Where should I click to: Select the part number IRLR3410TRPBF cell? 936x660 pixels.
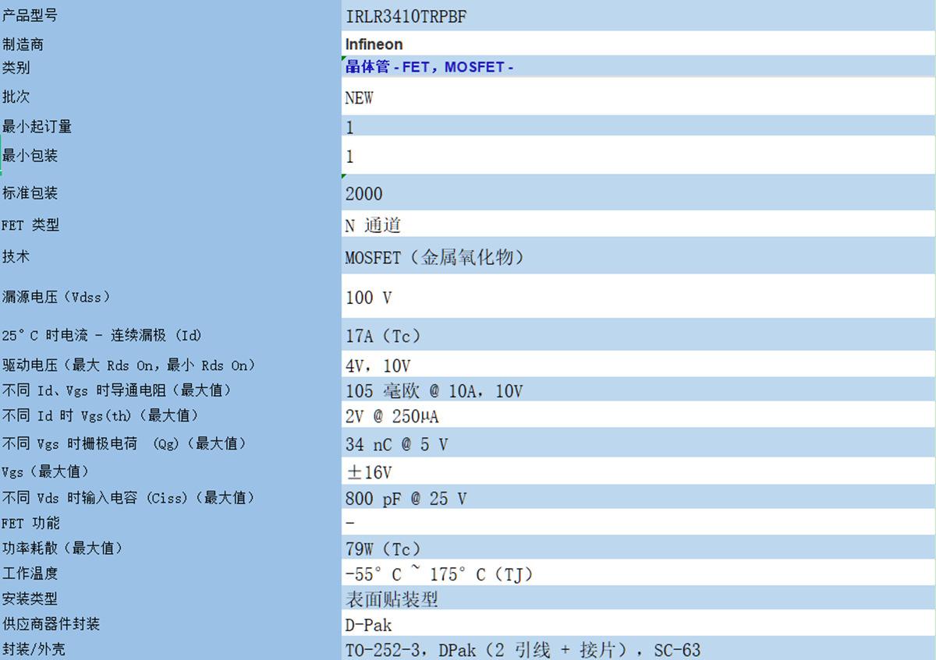click(x=639, y=16)
